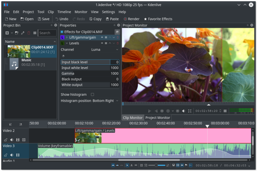Screen dimensions: 258x172
Task: Rewind playback in the Project Monitor
Action: tap(162, 111)
